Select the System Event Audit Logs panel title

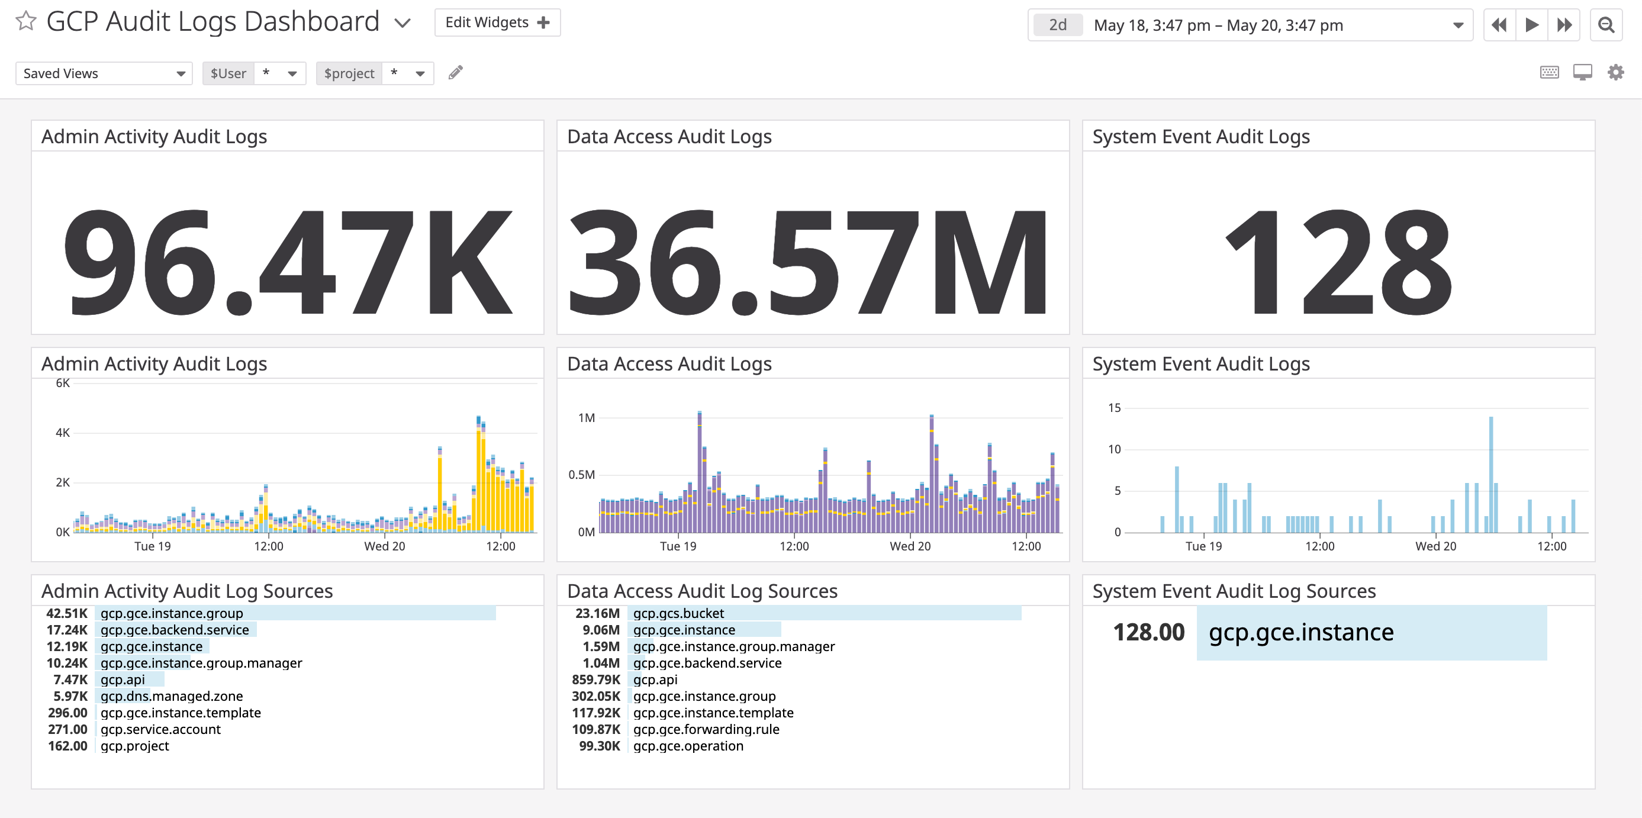(1201, 136)
